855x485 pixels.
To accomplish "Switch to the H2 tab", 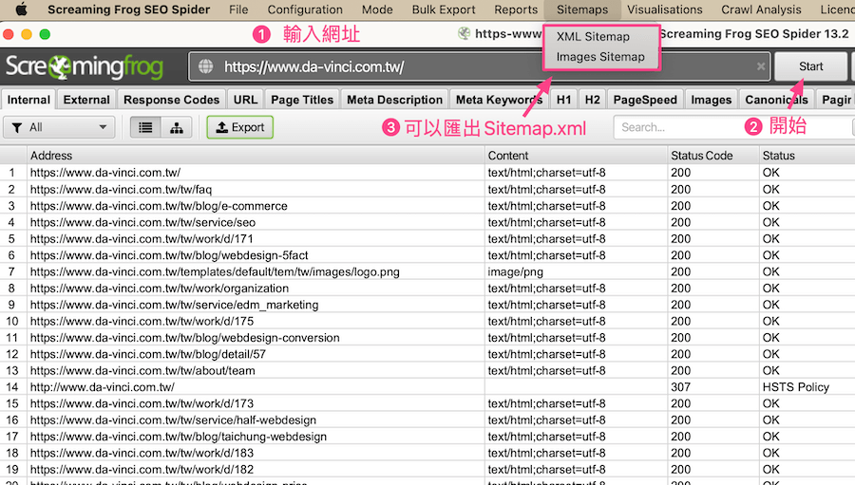I will (x=592, y=100).
